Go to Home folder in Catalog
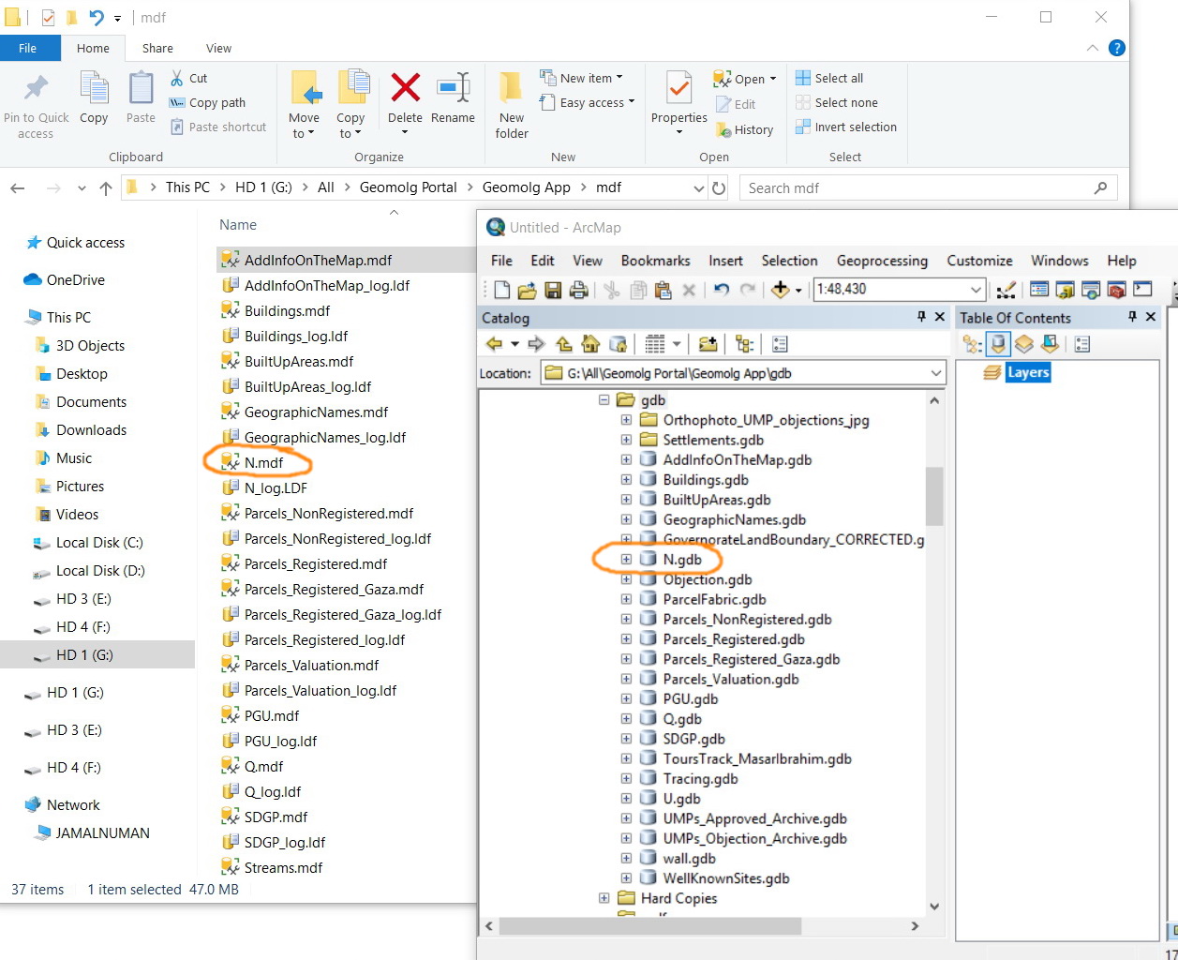Image resolution: width=1178 pixels, height=960 pixels. pos(590,344)
